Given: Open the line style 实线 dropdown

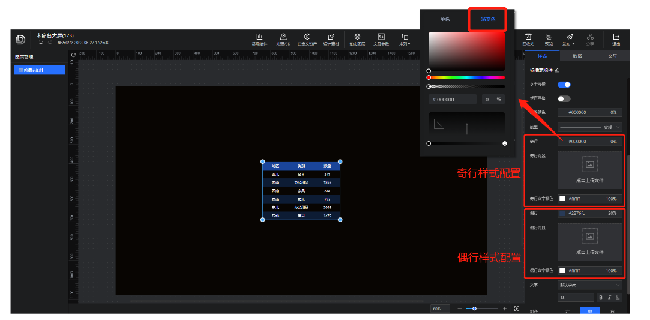Looking at the screenshot, I should coord(589,127).
